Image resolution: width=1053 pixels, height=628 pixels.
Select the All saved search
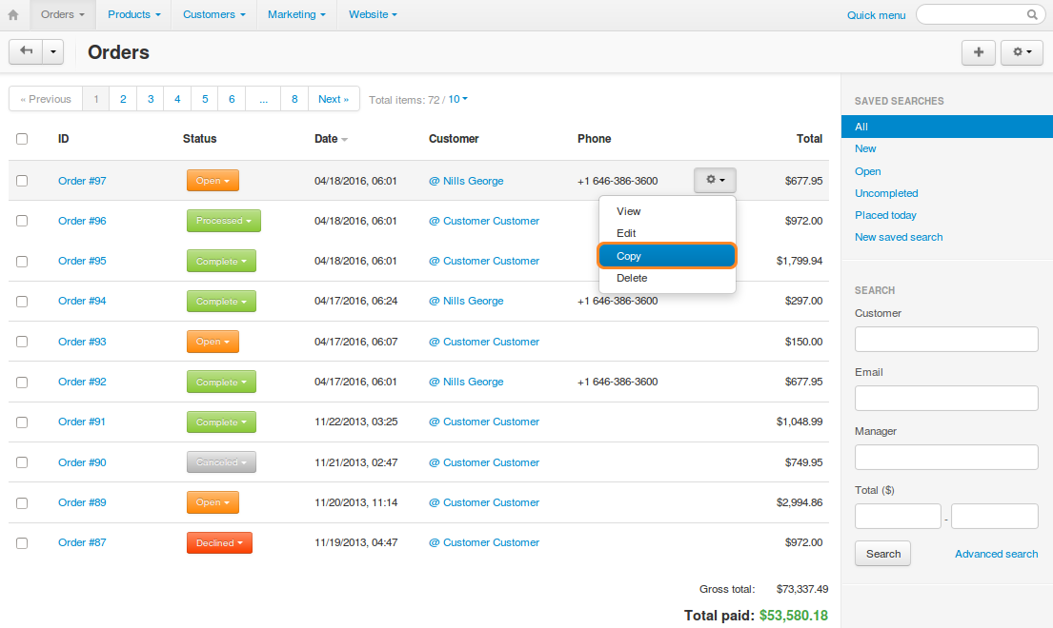(947, 127)
